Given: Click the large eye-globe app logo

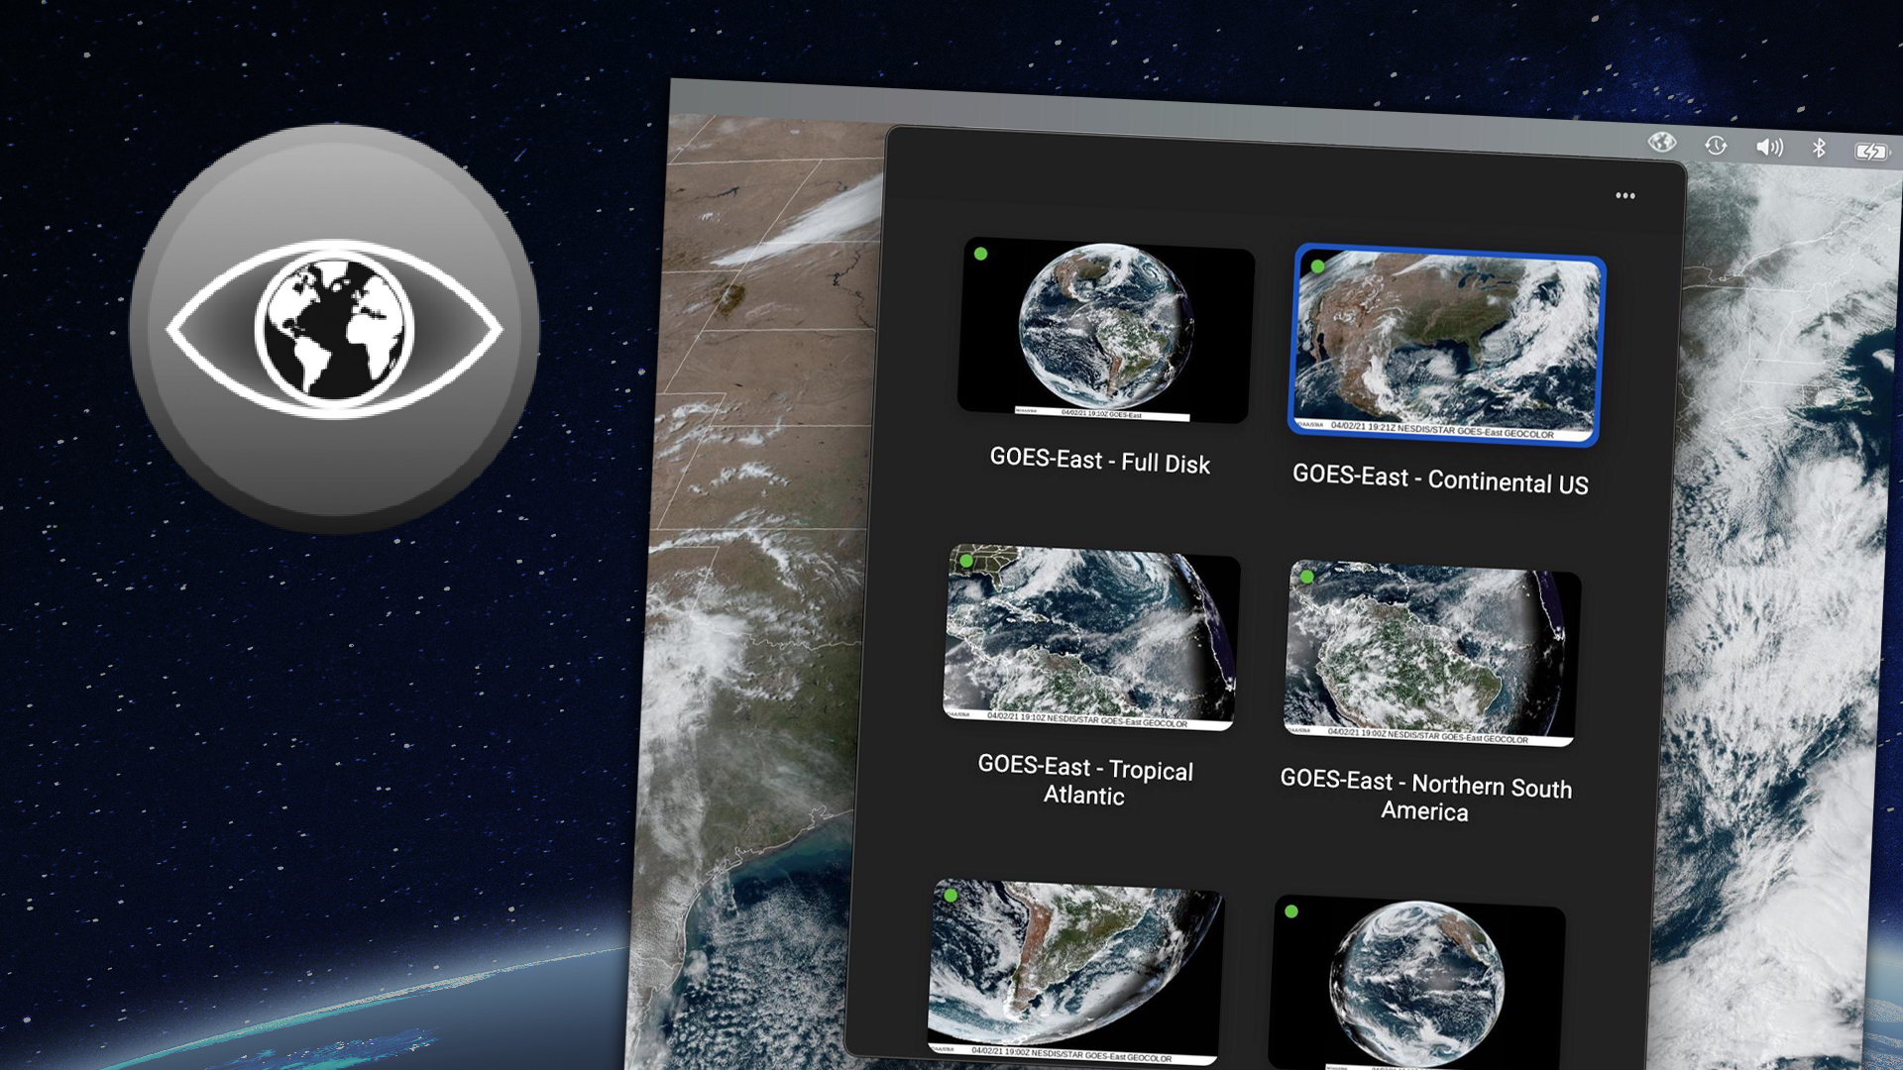Looking at the screenshot, I should (x=334, y=328).
